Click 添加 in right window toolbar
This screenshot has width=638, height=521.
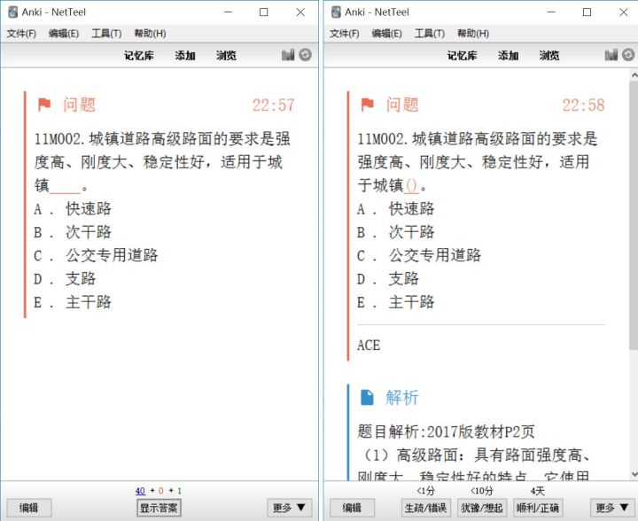coord(509,55)
